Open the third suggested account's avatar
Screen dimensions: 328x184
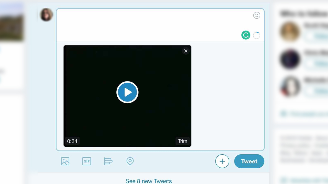point(290,87)
